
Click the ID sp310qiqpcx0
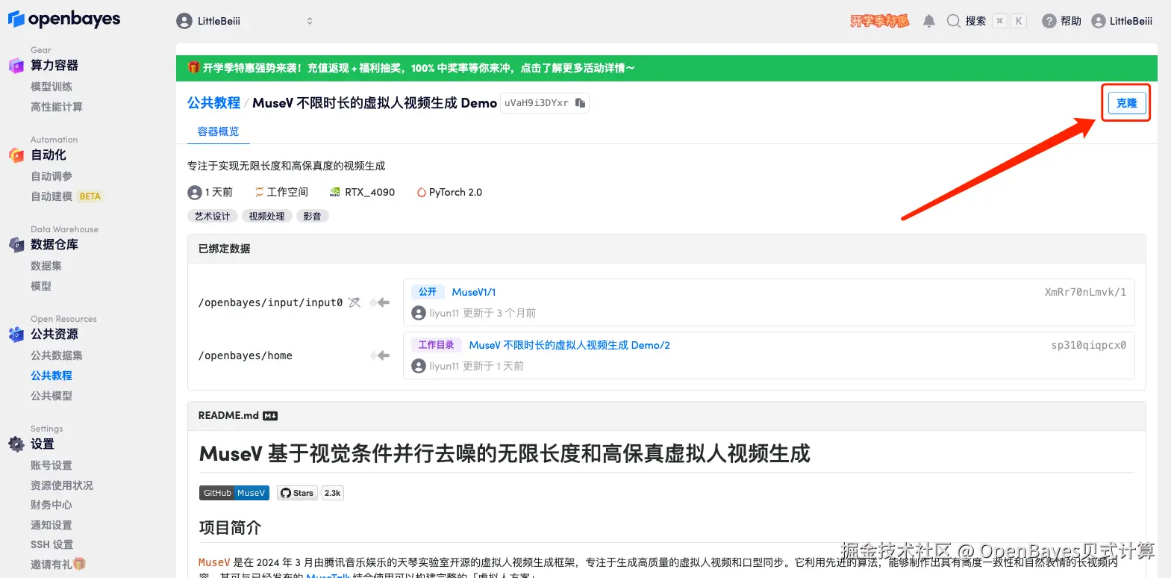pos(1088,345)
